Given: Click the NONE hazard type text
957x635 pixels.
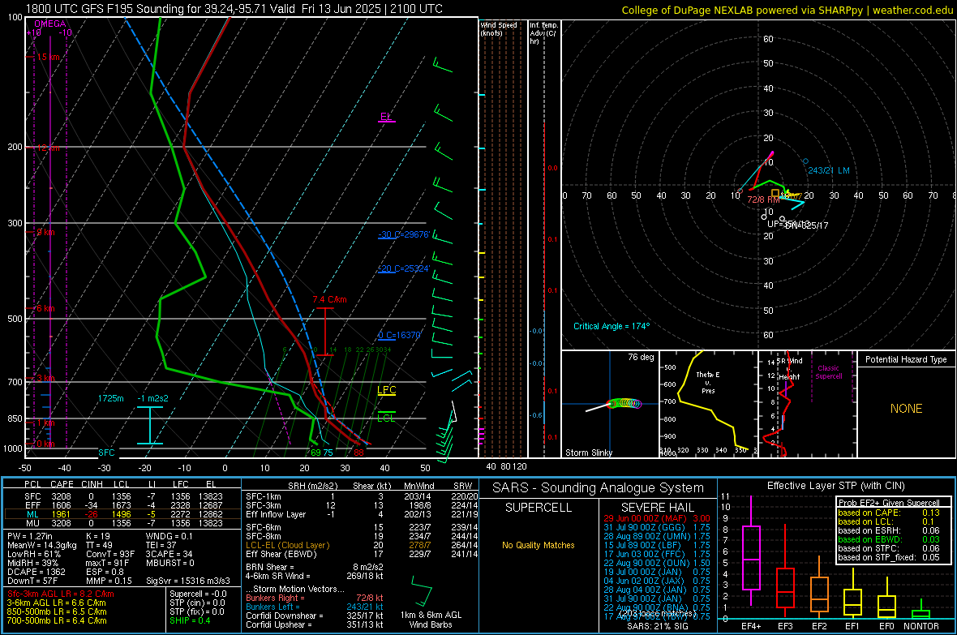Looking at the screenshot, I should [x=906, y=409].
